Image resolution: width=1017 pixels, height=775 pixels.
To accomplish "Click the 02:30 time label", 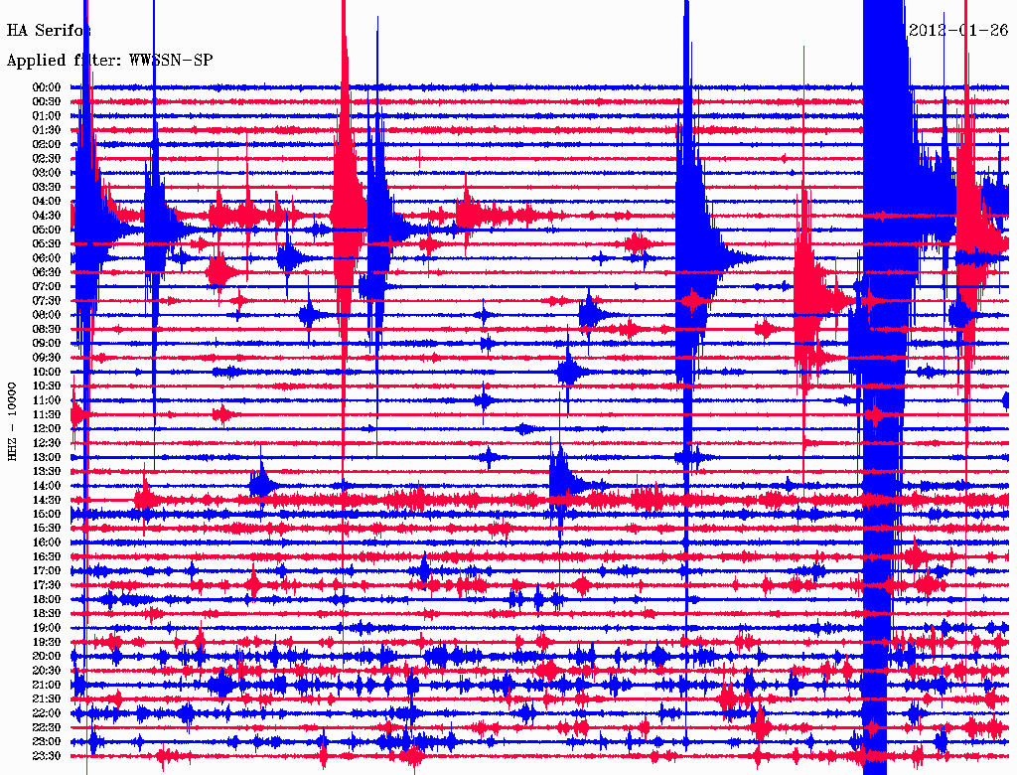I will point(47,158).
